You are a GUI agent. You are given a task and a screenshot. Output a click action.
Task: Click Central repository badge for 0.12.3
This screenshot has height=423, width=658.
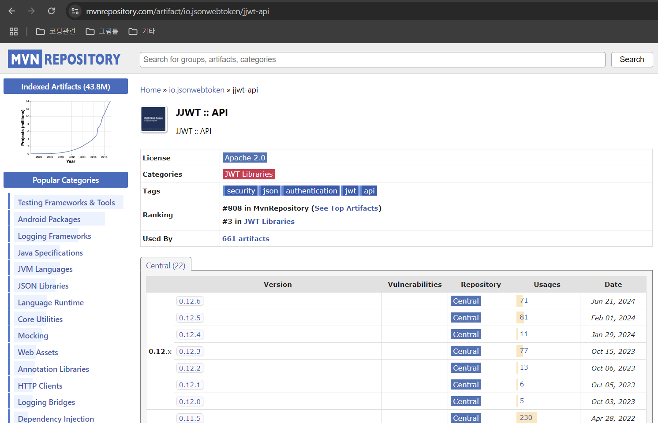click(466, 351)
